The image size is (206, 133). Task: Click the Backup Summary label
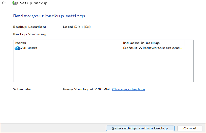[x=30, y=34]
